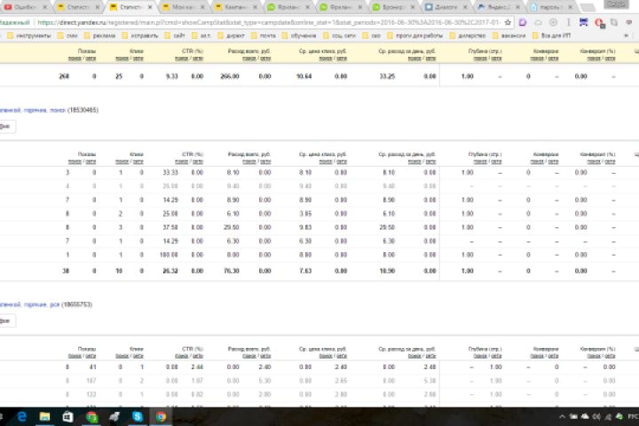Open the обучение bookmarks folder
This screenshot has height=426, width=639.
(299, 35)
